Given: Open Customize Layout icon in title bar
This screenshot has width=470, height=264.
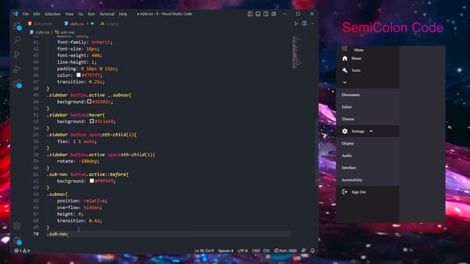Looking at the screenshot, I should click(x=274, y=14).
